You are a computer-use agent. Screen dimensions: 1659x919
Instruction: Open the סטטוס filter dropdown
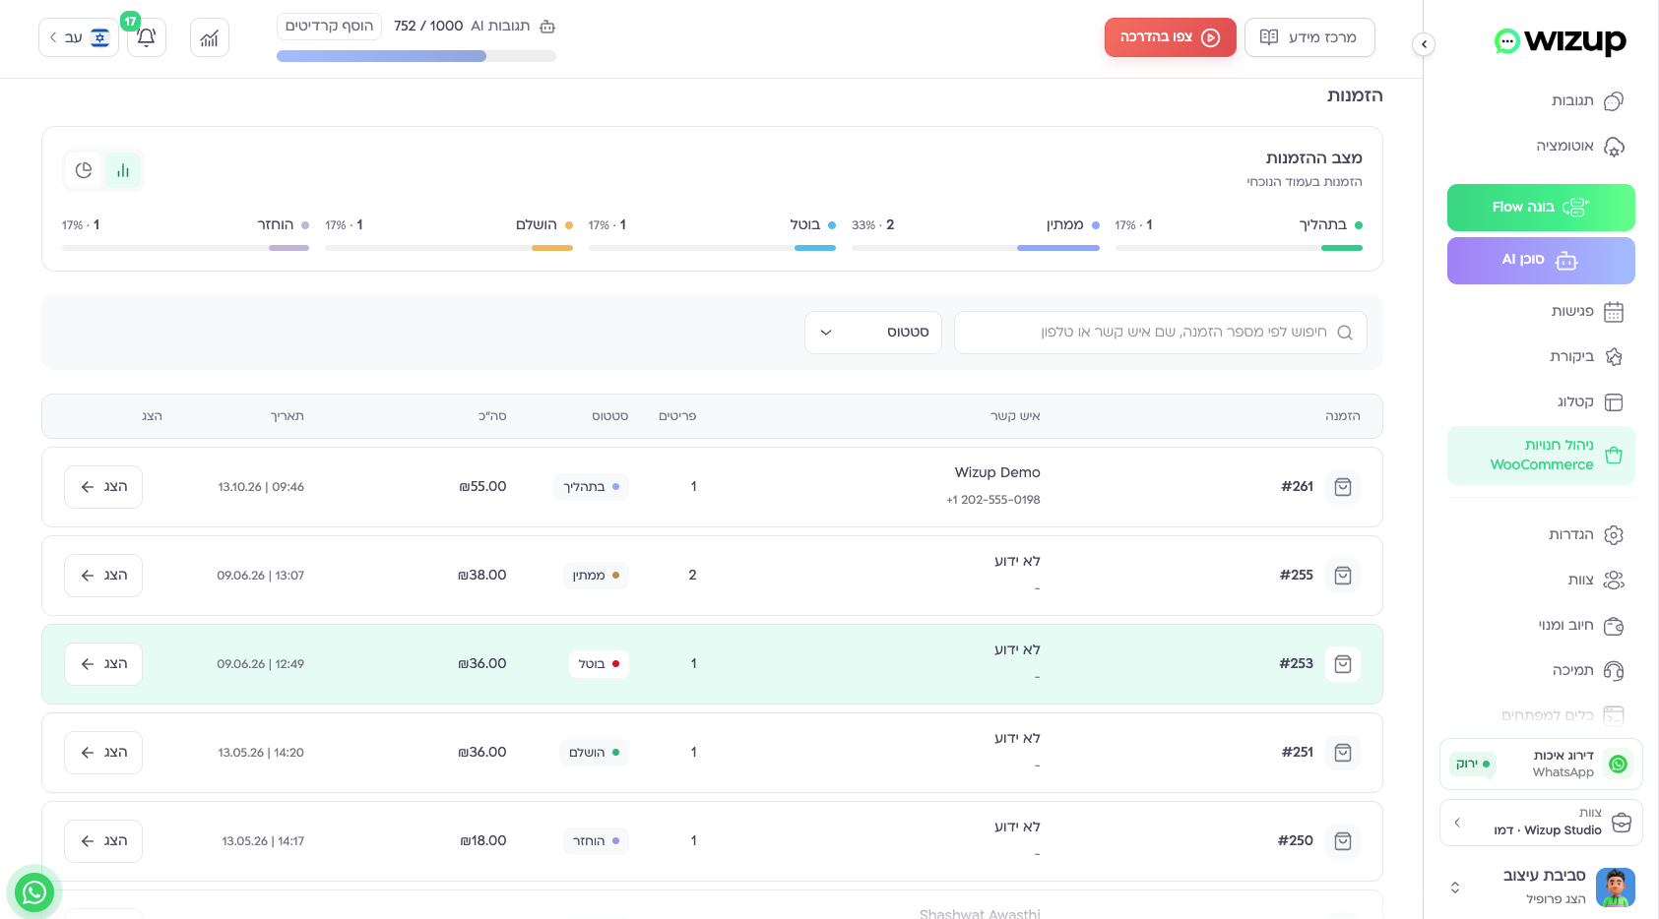point(873,333)
